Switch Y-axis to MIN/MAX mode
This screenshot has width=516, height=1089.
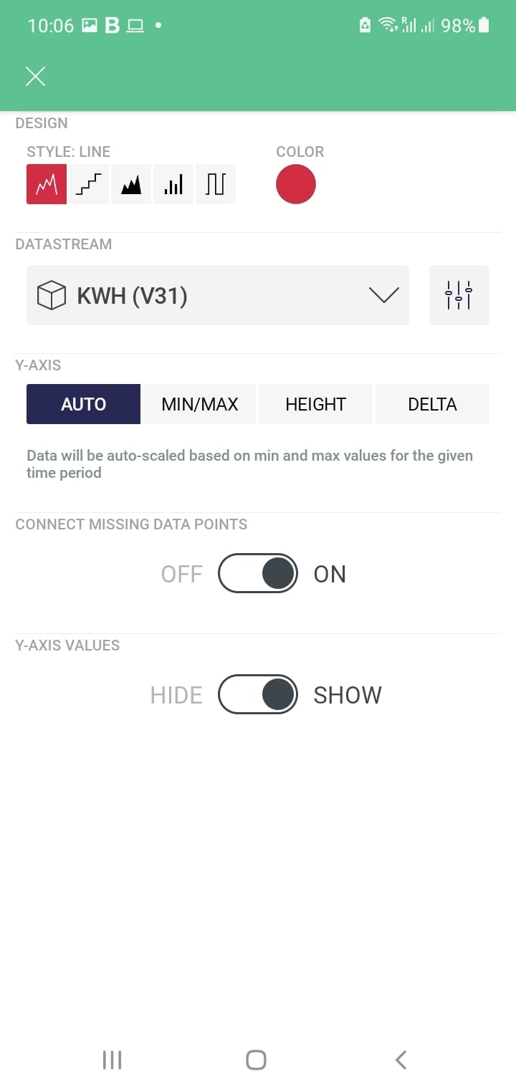click(200, 404)
